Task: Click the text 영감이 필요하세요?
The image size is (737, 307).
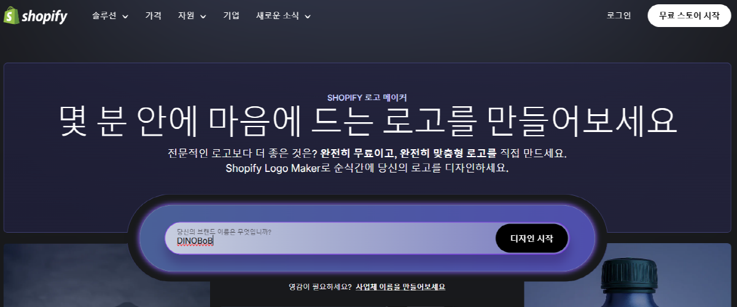Action: point(321,287)
